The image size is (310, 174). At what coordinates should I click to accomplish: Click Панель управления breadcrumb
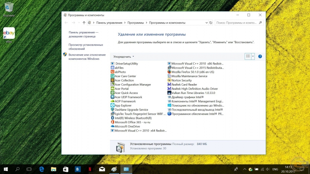(x=109, y=23)
